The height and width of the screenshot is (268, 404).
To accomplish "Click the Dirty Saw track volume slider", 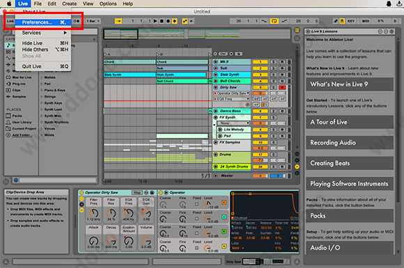I will (x=261, y=93).
